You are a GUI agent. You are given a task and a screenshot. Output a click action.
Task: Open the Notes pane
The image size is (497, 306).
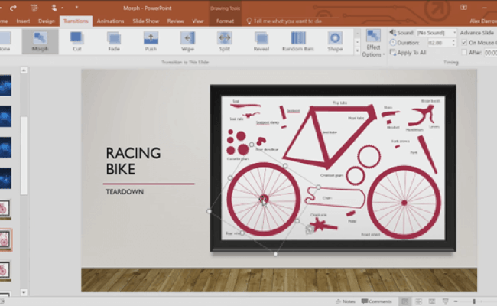click(346, 301)
